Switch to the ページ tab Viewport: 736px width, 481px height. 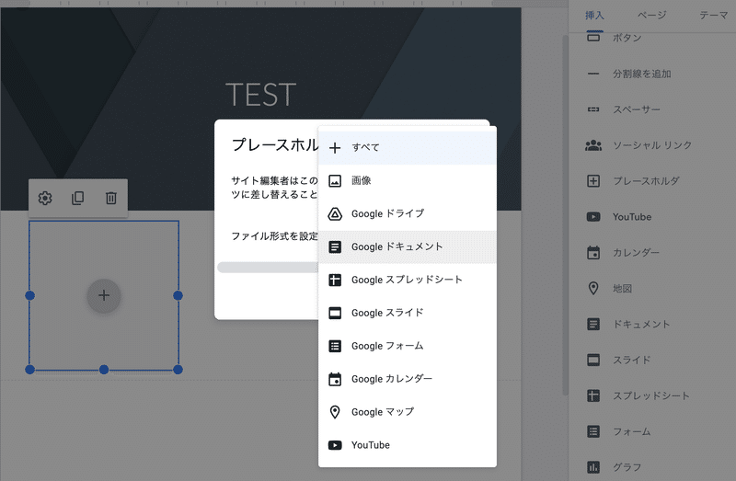tap(651, 16)
